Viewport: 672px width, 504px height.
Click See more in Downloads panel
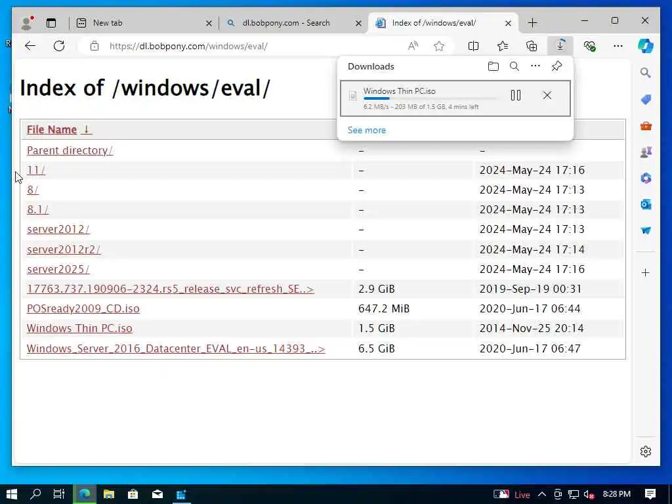pyautogui.click(x=366, y=131)
